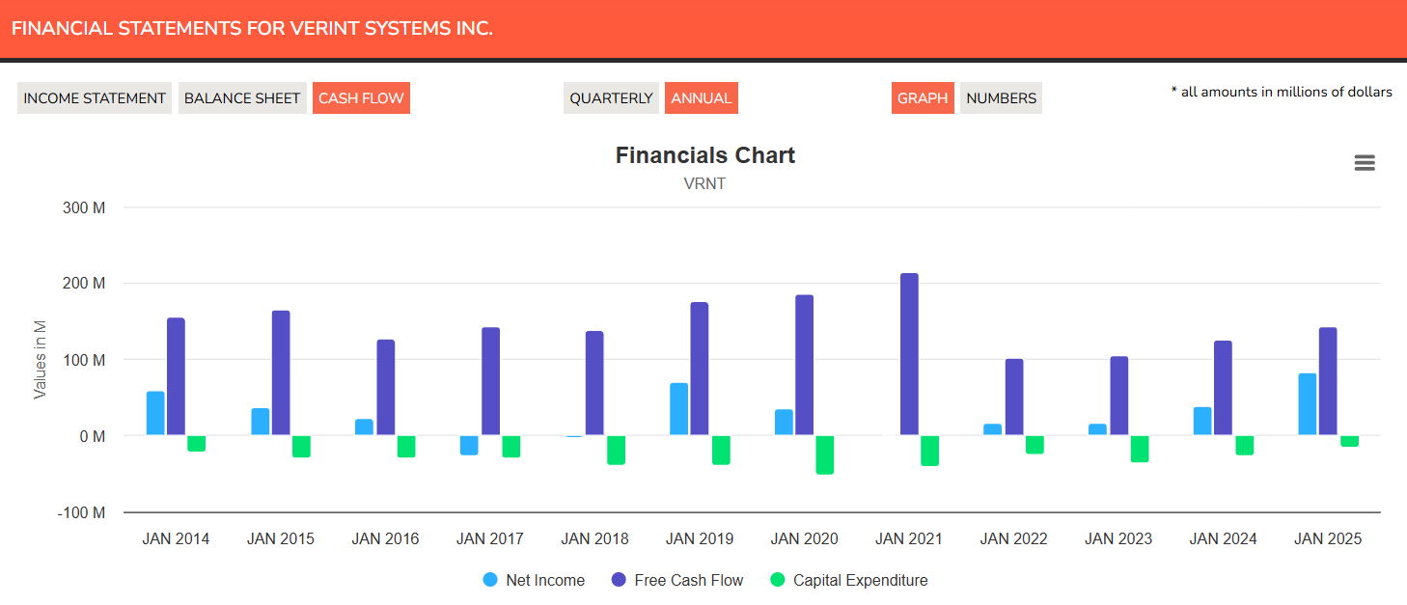The height and width of the screenshot is (605, 1407).
Task: Click the 'VRNT' chart subtitle
Action: (x=704, y=183)
